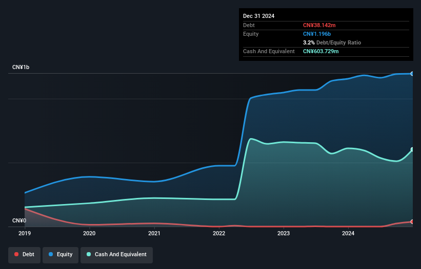This screenshot has height=269, width=421.
Task: Toggle the Debt series in the legend
Action: click(x=24, y=254)
